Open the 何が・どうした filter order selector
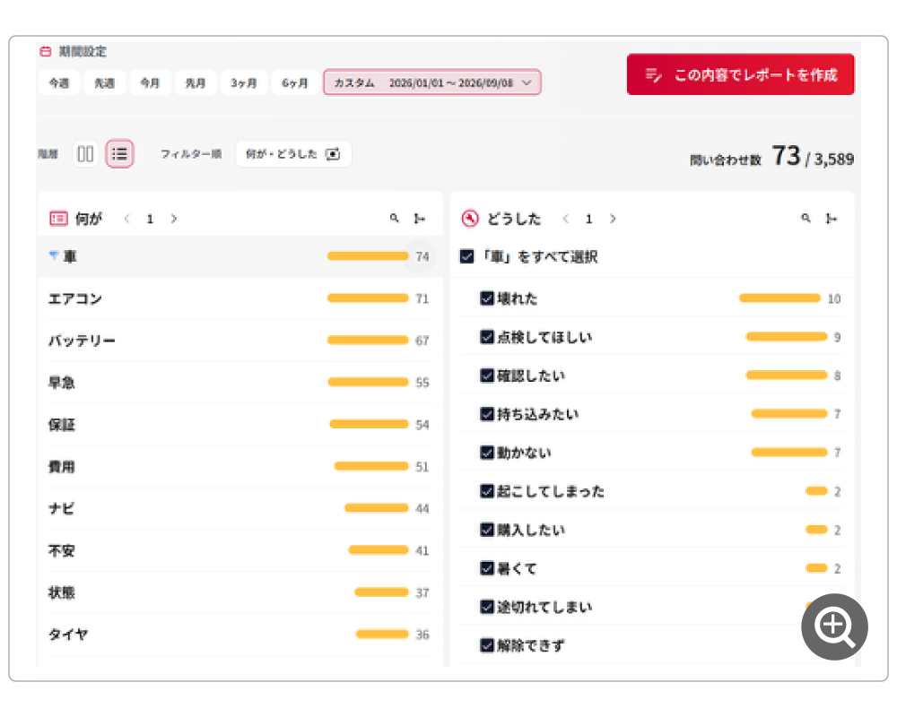897x717 pixels. tap(293, 154)
